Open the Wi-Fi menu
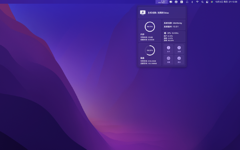Viewport: 240px width, 150px height. point(197,2)
